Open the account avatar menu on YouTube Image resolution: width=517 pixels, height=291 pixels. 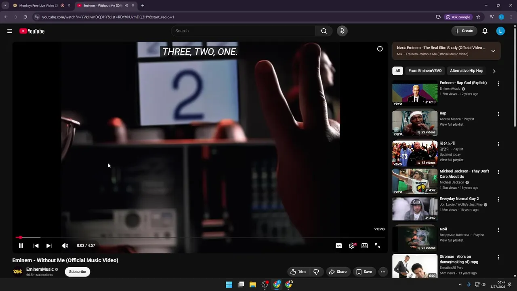coord(500,31)
